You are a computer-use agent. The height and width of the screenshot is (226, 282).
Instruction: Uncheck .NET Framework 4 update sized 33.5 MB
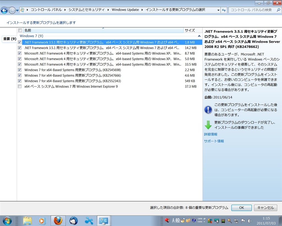pos(20,64)
